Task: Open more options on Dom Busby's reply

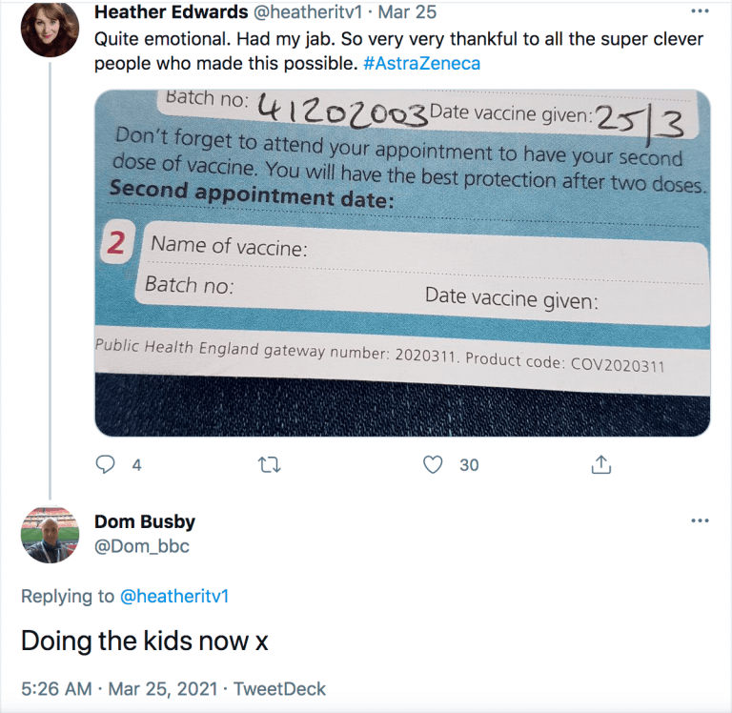Action: click(700, 520)
